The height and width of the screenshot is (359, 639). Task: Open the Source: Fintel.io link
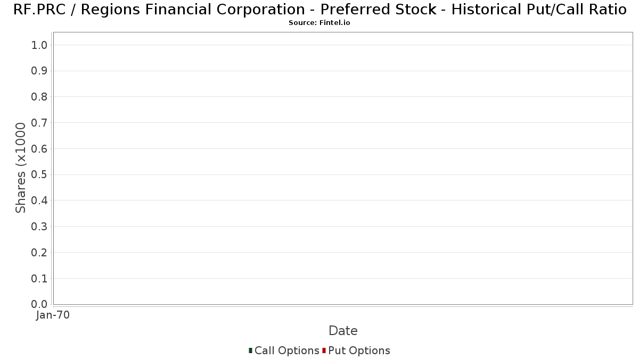(319, 23)
